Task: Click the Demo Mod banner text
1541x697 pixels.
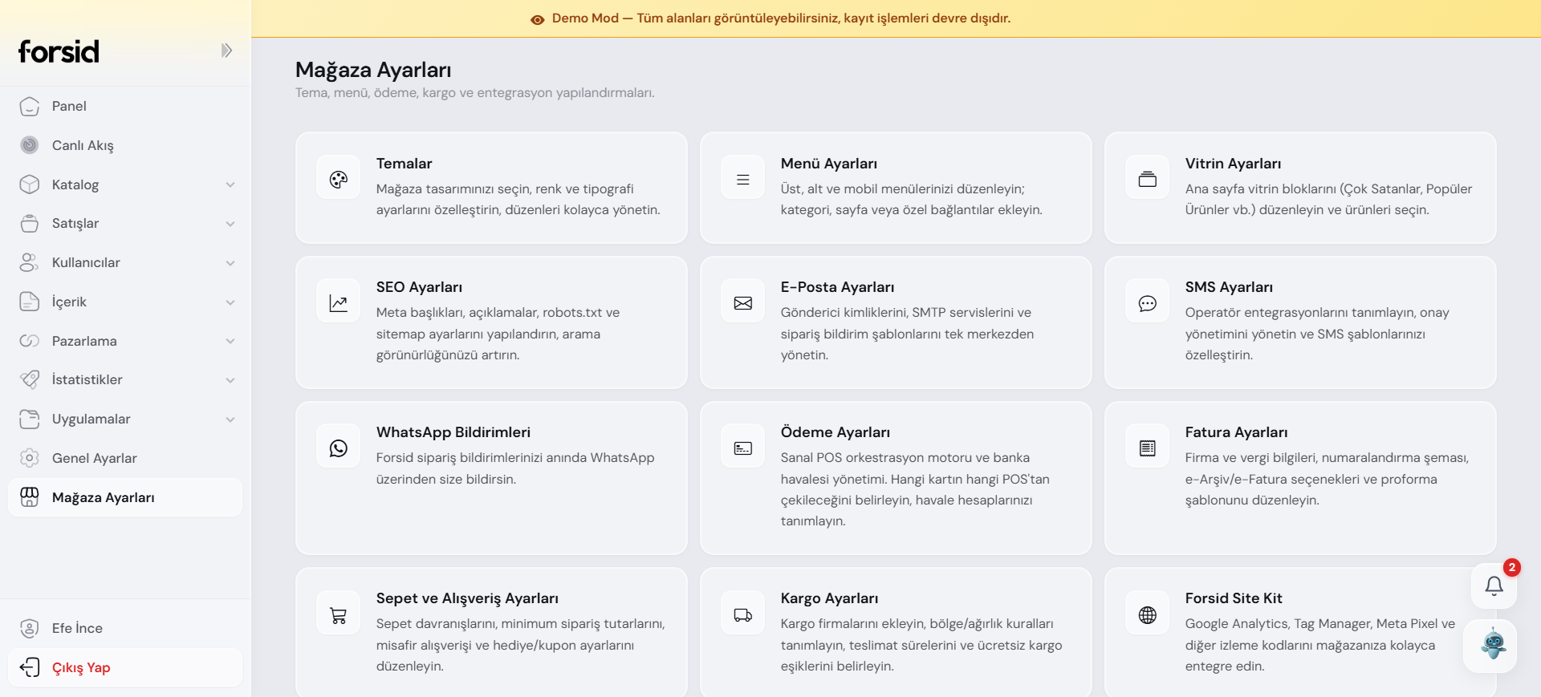Action: point(781,18)
